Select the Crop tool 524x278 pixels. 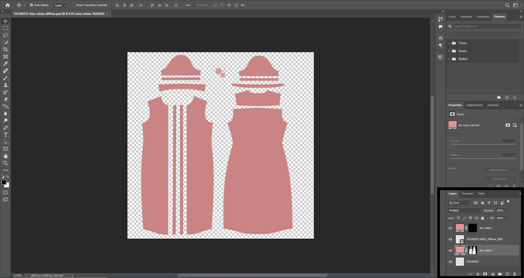pyautogui.click(x=5, y=49)
